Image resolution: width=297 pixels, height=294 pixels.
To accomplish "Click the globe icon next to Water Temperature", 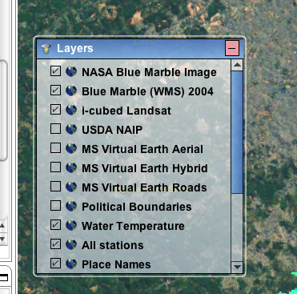I will pyautogui.click(x=71, y=225).
